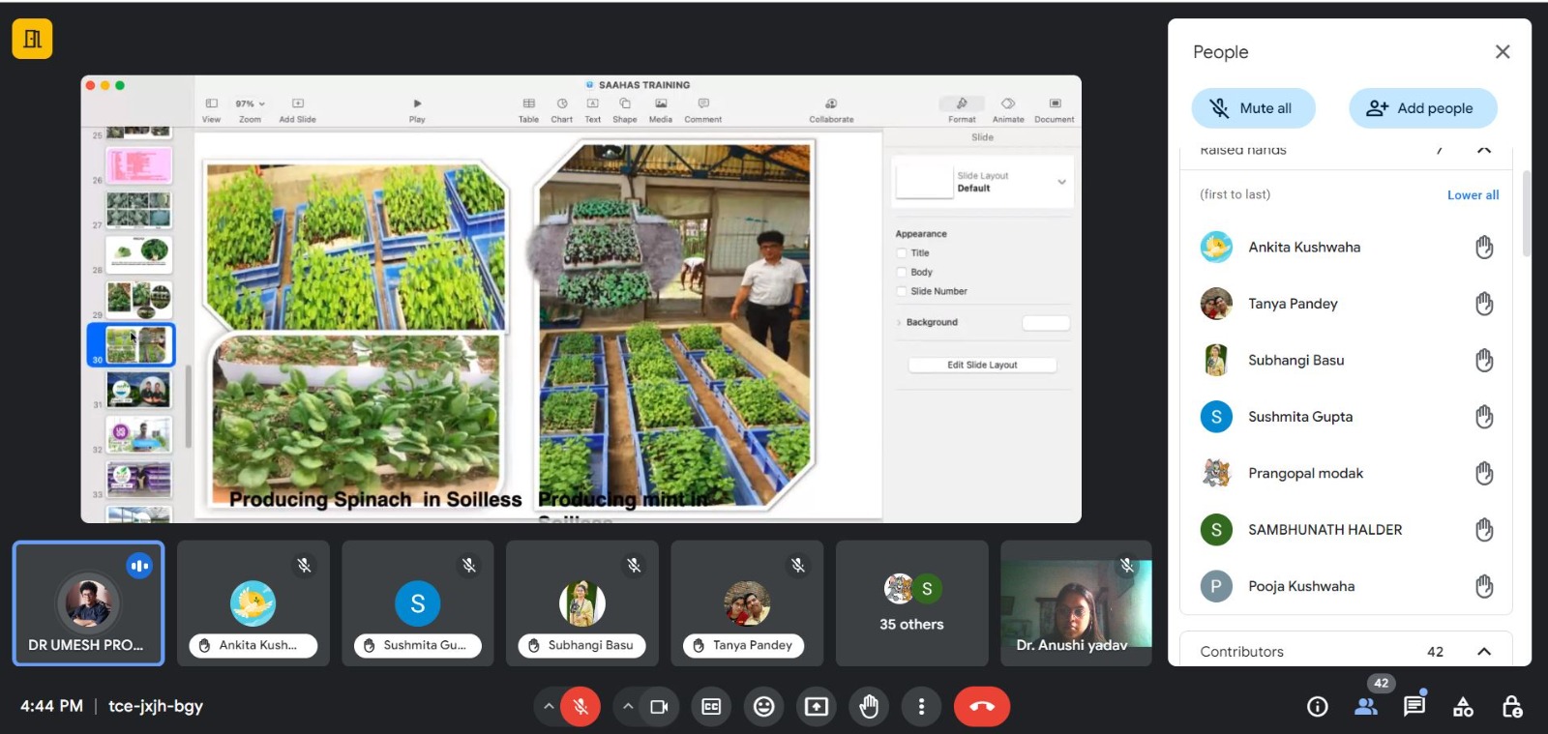Open audio settings arrow beside microphone
Screen dimensions: 1548x734
click(x=549, y=707)
